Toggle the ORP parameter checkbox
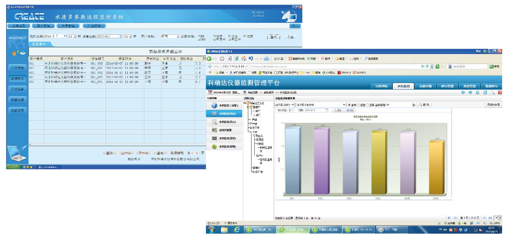The image size is (510, 236). pyautogui.click(x=199, y=39)
